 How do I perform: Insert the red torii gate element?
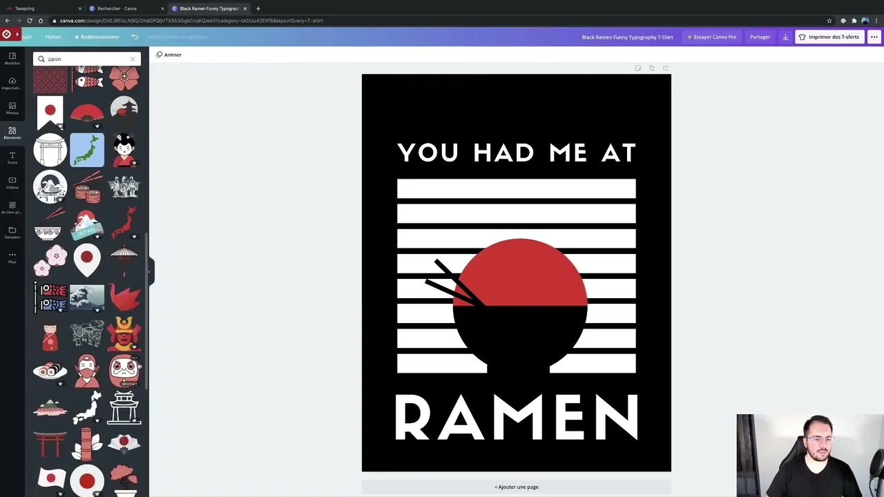[50, 445]
